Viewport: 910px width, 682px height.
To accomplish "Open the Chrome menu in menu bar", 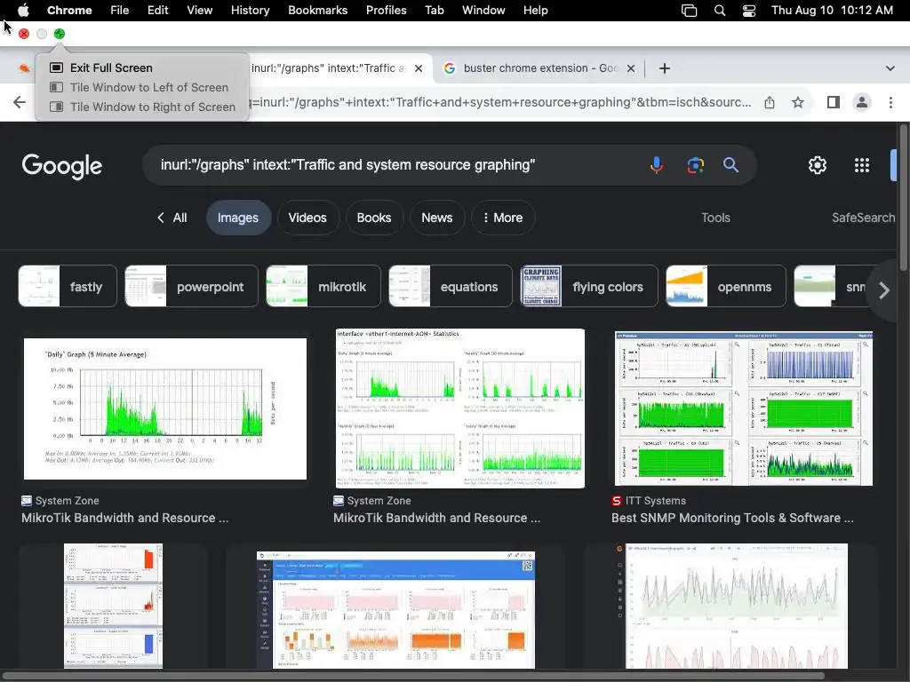I will (x=69, y=10).
